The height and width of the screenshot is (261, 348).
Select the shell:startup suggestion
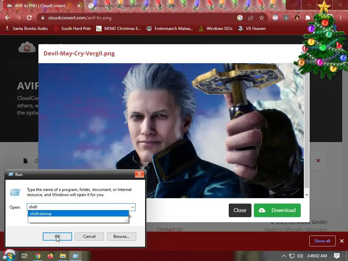click(78, 213)
